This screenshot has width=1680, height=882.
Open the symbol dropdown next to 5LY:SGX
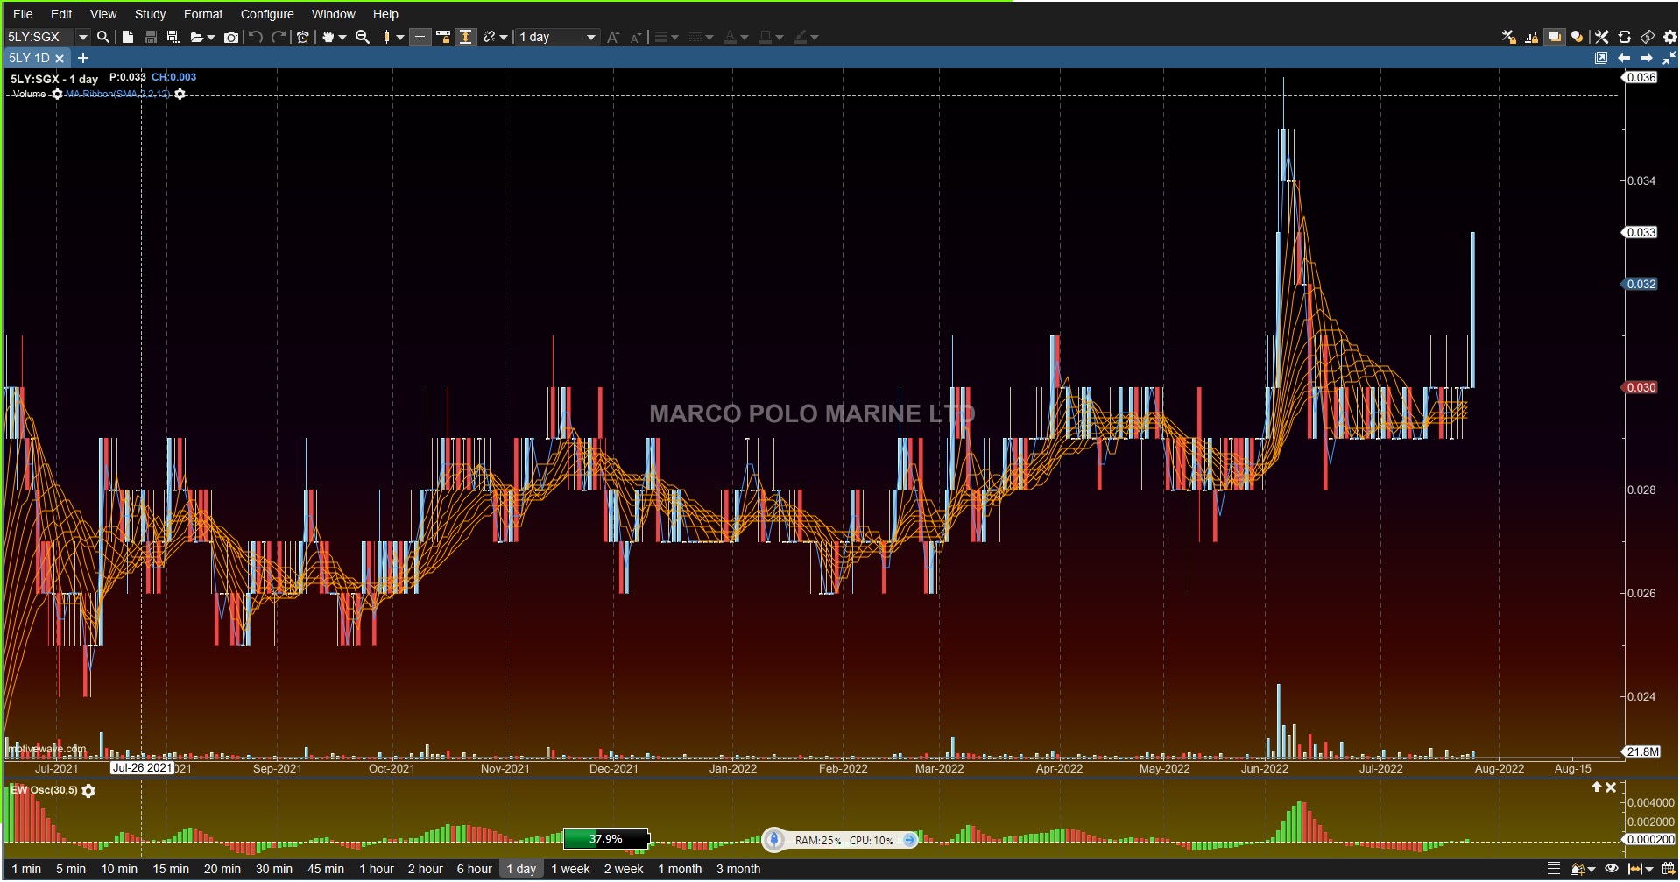click(x=82, y=37)
